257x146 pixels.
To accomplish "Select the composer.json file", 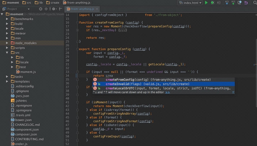I will tap(24, 135).
